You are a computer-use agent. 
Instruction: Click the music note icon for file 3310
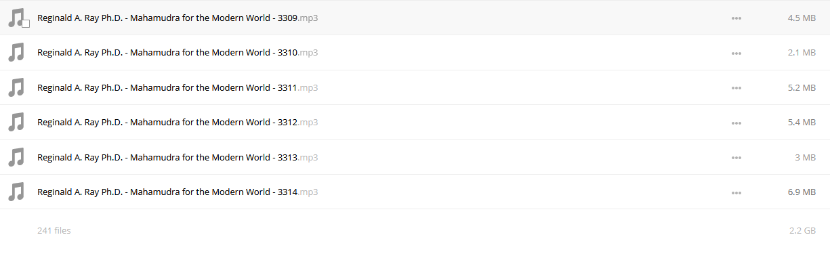click(x=16, y=53)
